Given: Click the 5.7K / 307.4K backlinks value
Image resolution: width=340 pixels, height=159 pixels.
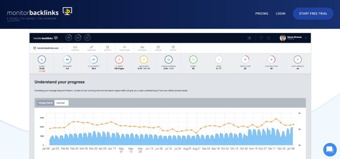Looking at the screenshot, I should pyautogui.click(x=144, y=69).
